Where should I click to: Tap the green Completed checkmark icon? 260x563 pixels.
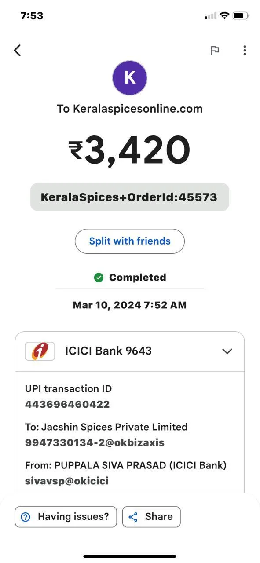coord(99,278)
